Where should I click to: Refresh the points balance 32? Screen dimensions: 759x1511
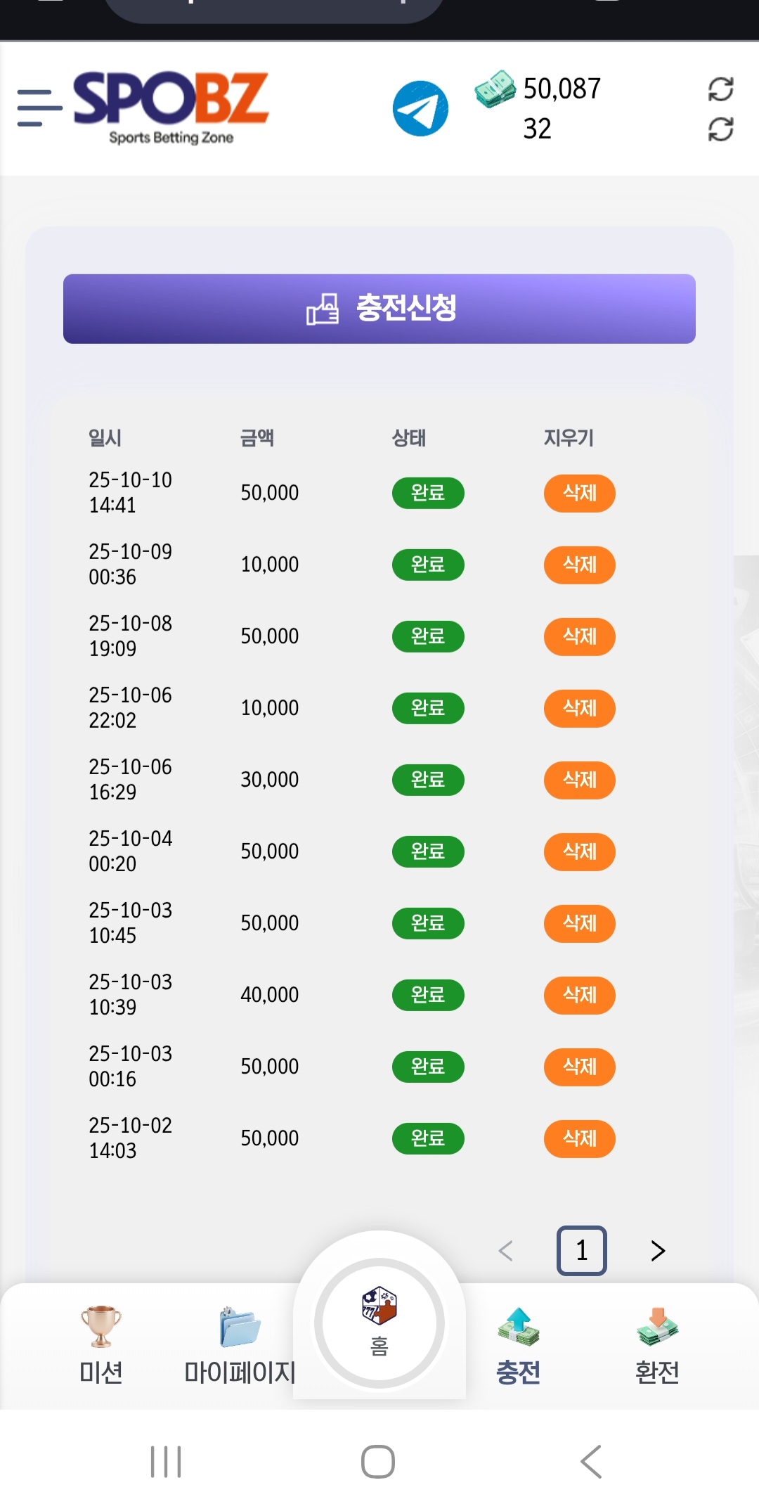pos(720,129)
